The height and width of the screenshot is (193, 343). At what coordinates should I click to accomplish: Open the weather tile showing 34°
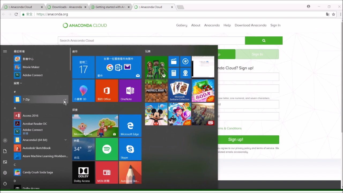tap(83, 149)
